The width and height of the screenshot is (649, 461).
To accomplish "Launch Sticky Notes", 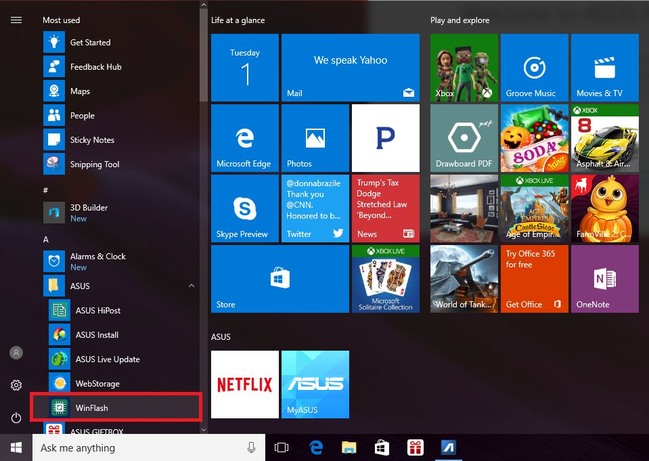I will pos(120,140).
